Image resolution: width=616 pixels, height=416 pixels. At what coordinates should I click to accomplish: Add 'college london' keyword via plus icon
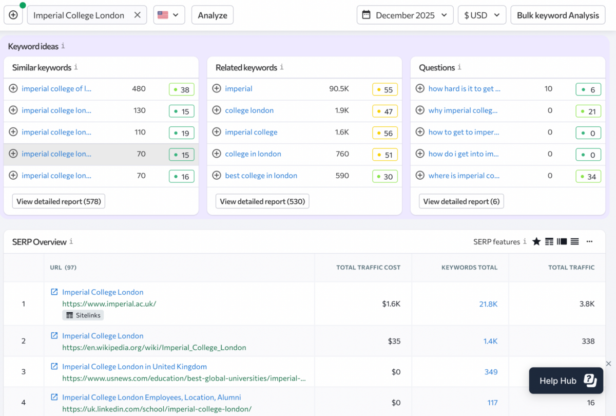coord(217,110)
